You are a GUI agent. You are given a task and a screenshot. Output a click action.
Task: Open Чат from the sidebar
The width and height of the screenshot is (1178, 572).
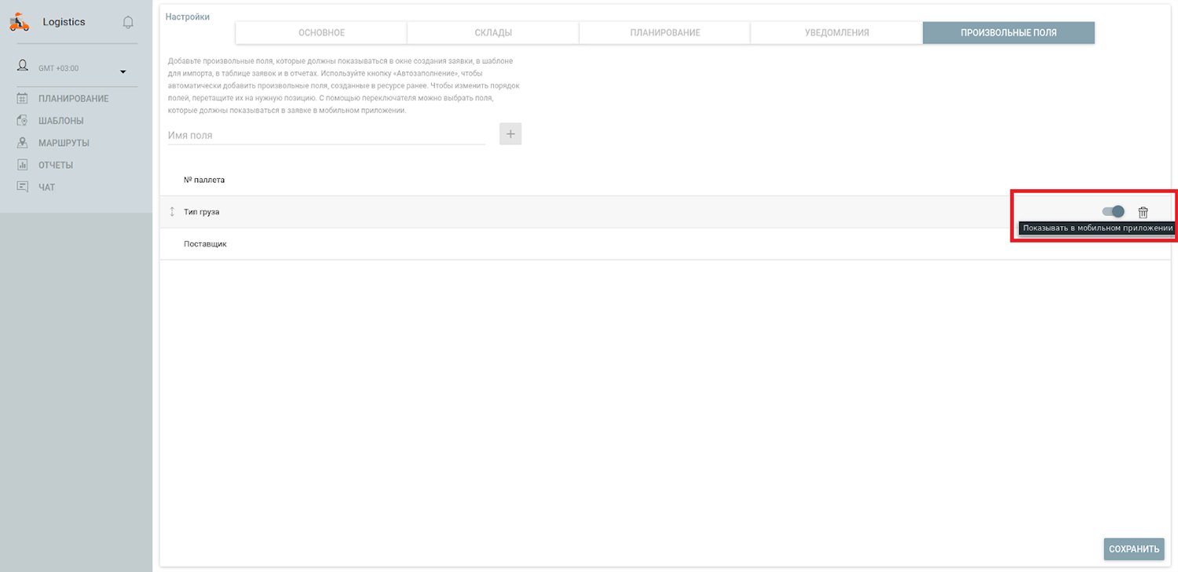[x=46, y=188]
